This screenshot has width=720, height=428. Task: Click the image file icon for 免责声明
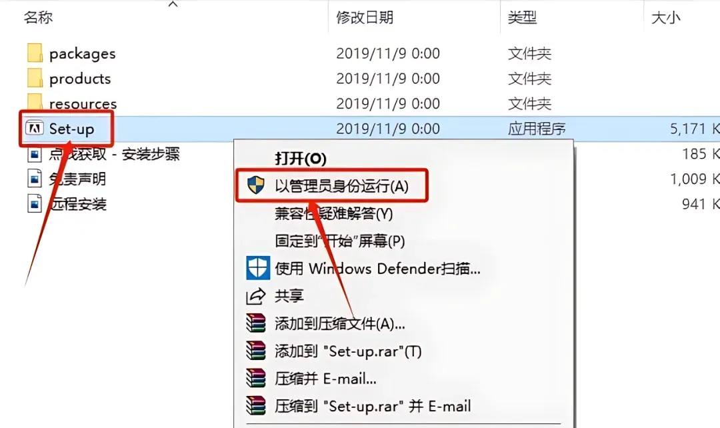click(35, 179)
